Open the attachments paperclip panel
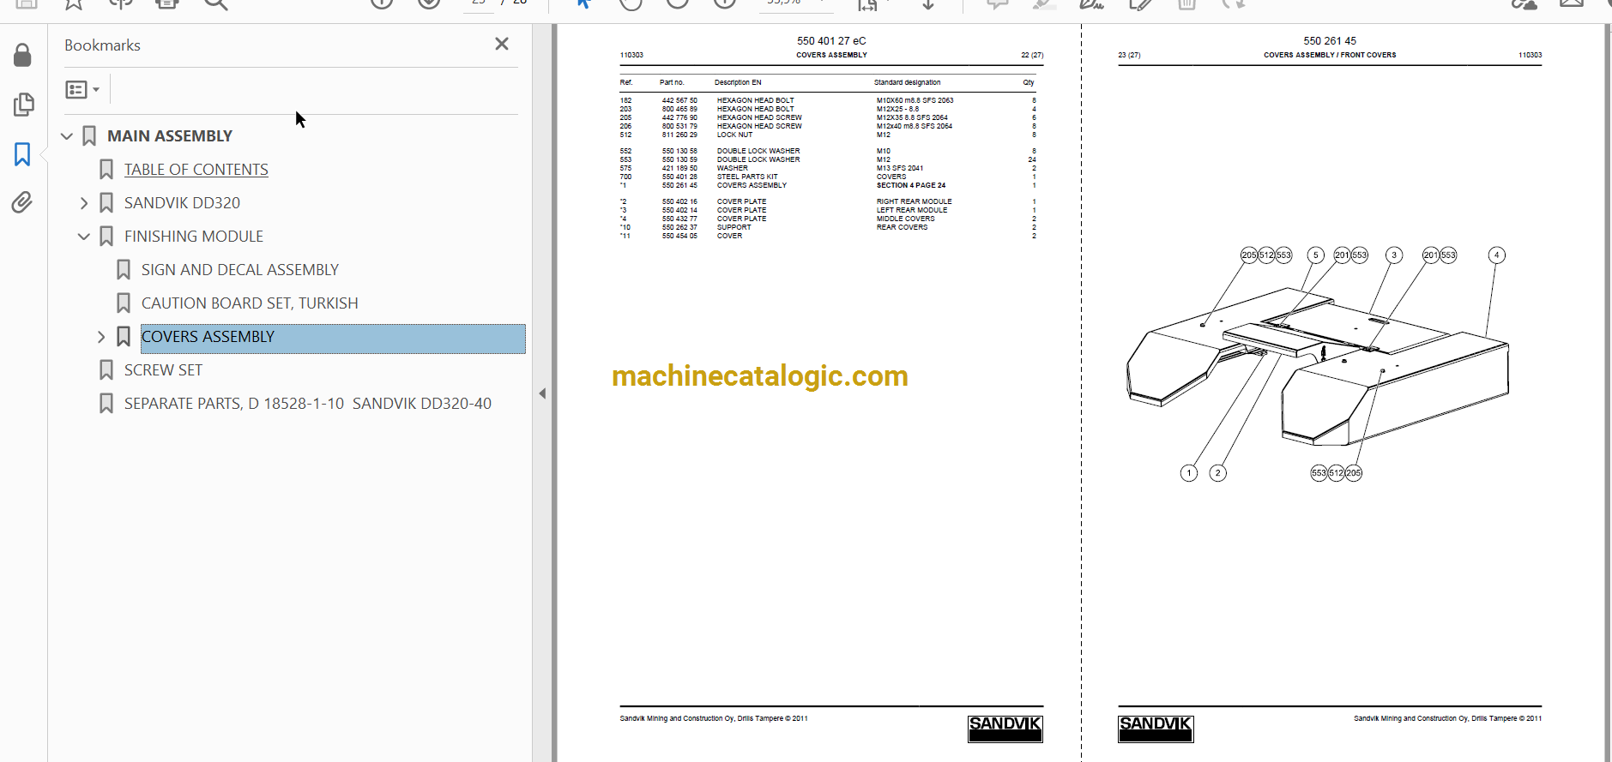This screenshot has width=1612, height=762. pyautogui.click(x=22, y=202)
